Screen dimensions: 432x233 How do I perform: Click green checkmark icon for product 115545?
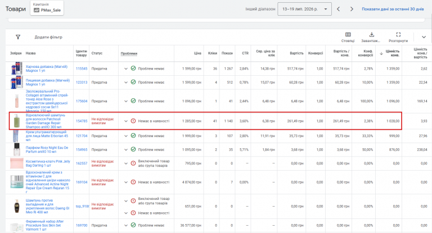coord(133,68)
